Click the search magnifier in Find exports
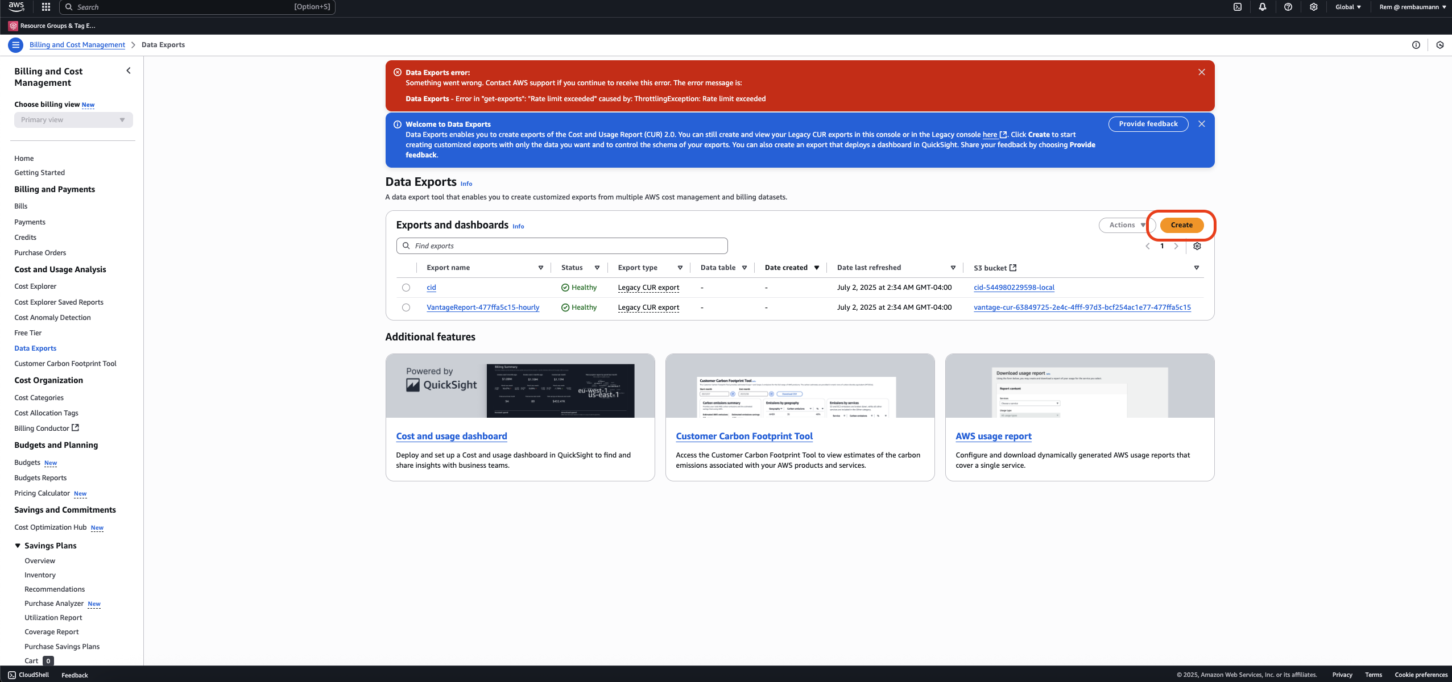 pyautogui.click(x=406, y=246)
